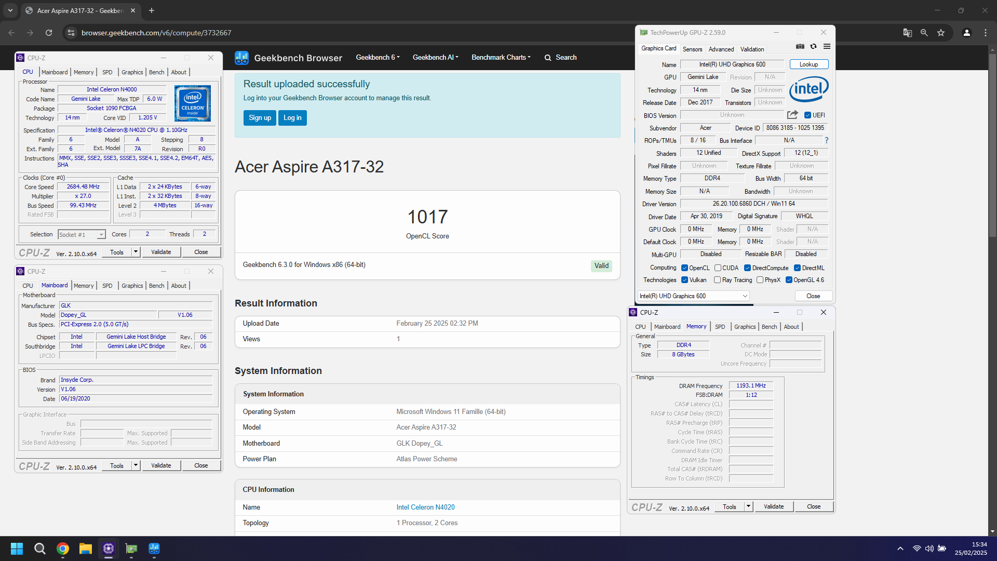
Task: Open Google Chrome from taskbar
Action: point(63,549)
